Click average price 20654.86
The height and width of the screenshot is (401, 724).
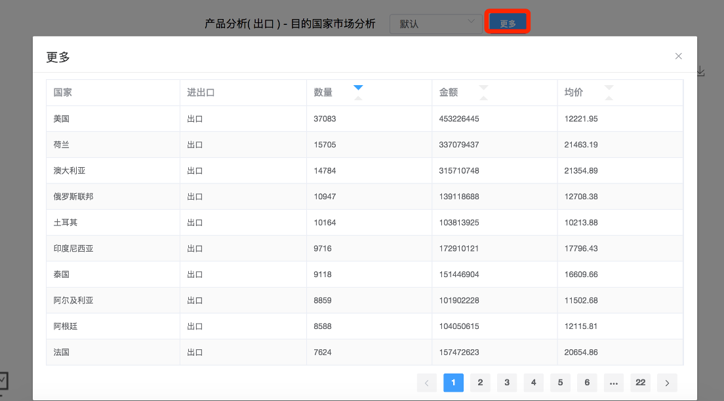tap(581, 352)
